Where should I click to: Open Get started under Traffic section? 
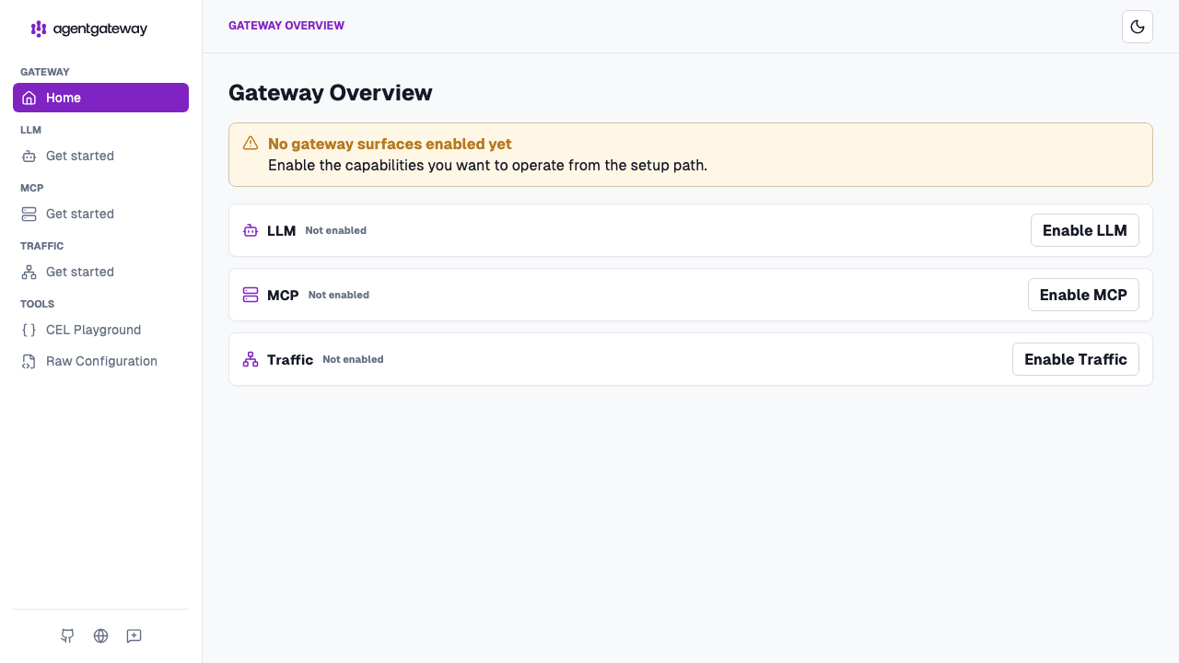100,272
